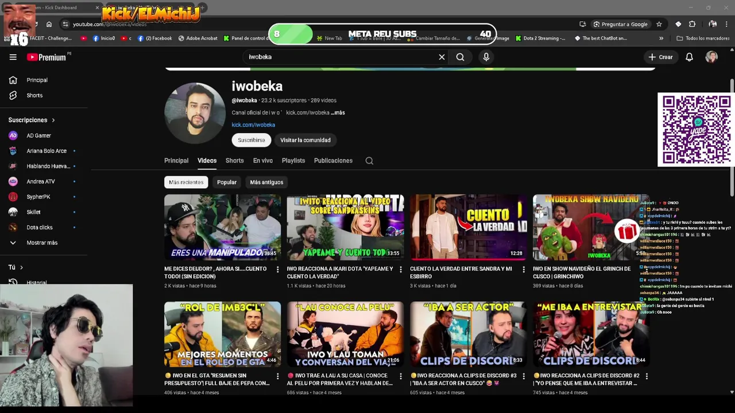
Task: Open the Chrome three-dot menu
Action: point(727,24)
